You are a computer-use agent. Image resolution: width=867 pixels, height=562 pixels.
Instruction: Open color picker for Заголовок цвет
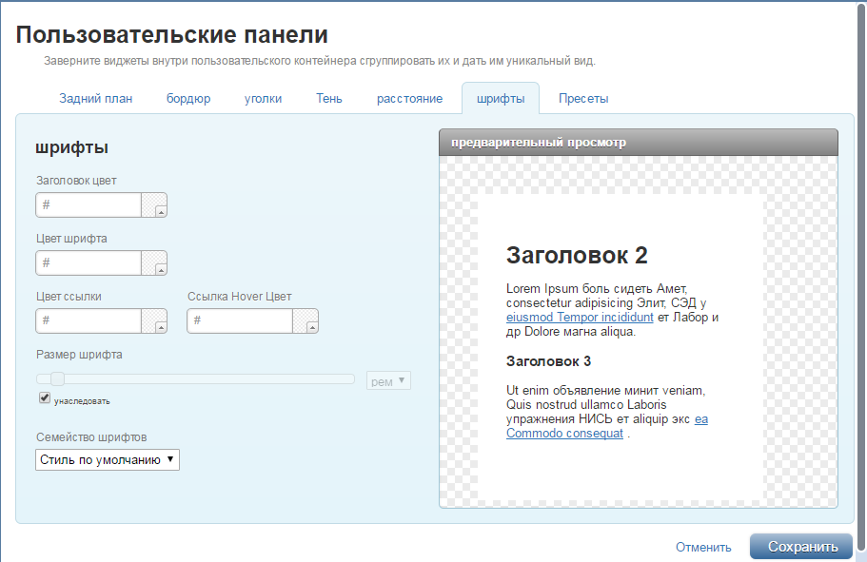154,205
